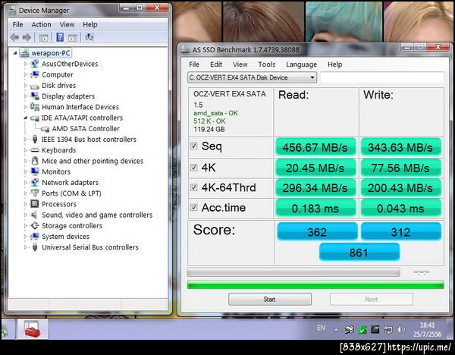Select the Network adapters icon
Screen dimensions: 455x355
35,182
